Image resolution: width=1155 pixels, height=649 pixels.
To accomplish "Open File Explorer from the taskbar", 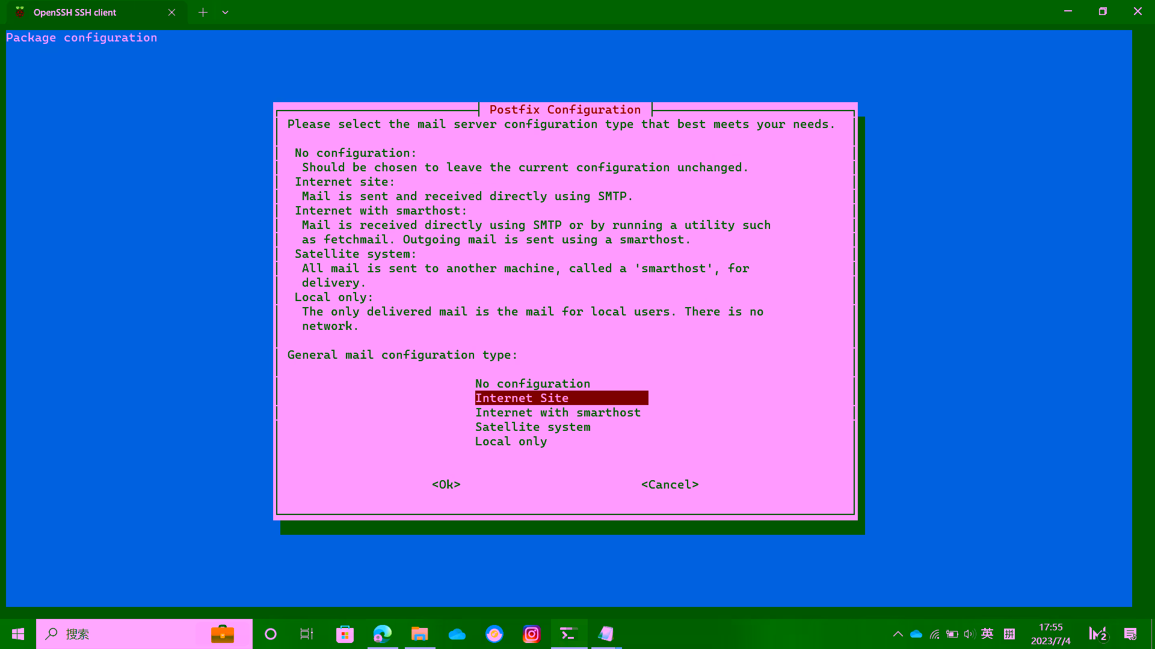I will click(x=419, y=634).
